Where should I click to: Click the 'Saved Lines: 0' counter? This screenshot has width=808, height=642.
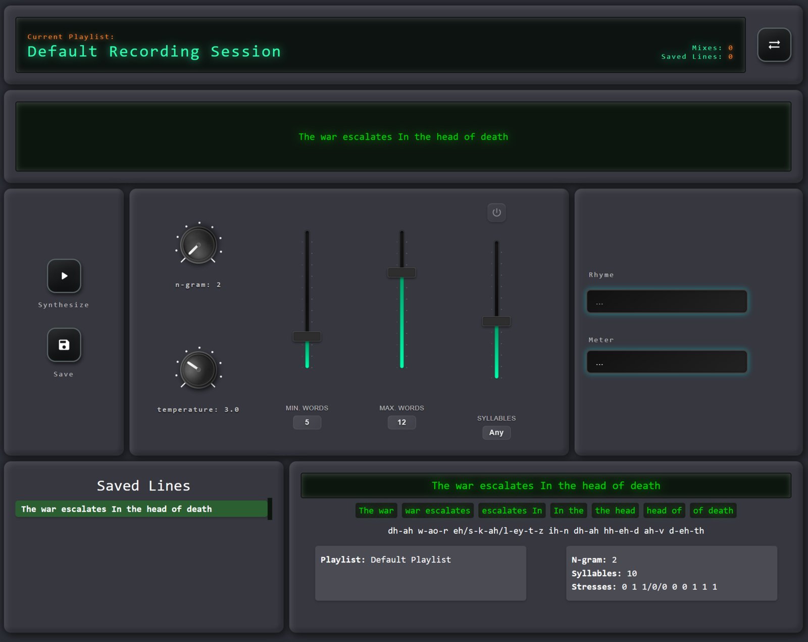pyautogui.click(x=697, y=57)
